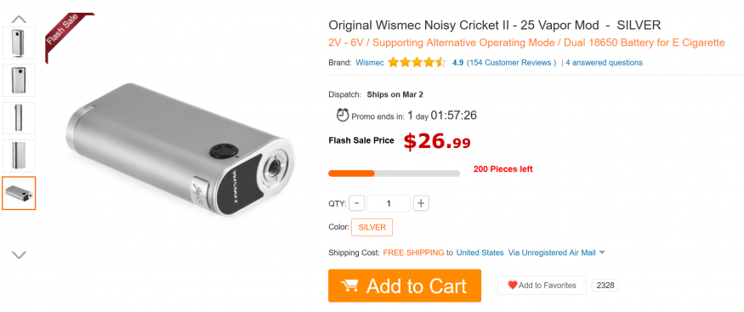
Task: Click the down chevron below thumbnails
Action: pyautogui.click(x=19, y=255)
